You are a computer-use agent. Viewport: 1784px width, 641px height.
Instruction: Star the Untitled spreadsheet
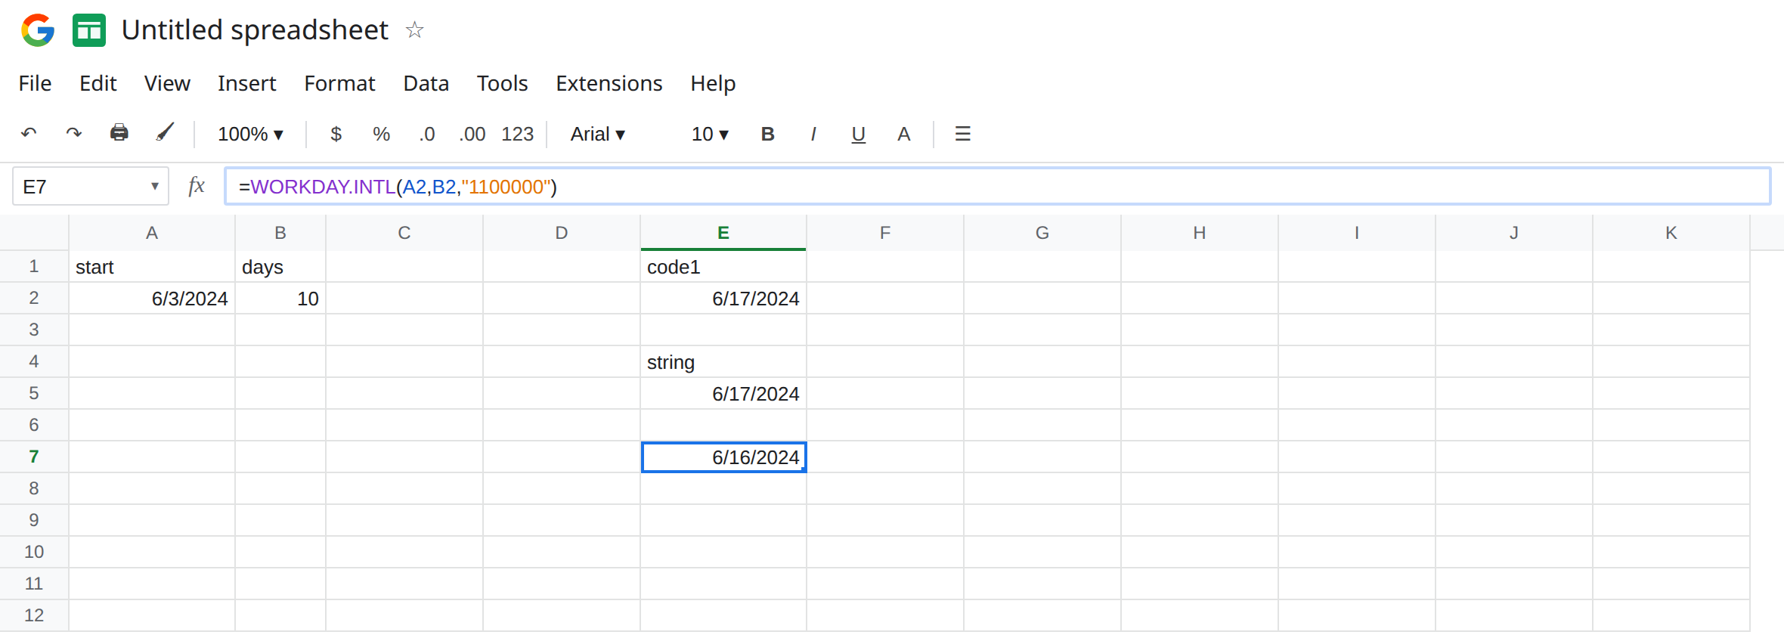coord(414,30)
